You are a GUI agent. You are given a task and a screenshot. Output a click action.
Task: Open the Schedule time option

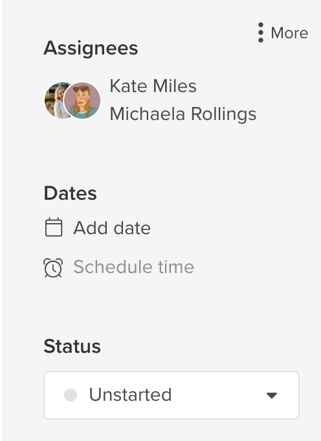coord(133,267)
